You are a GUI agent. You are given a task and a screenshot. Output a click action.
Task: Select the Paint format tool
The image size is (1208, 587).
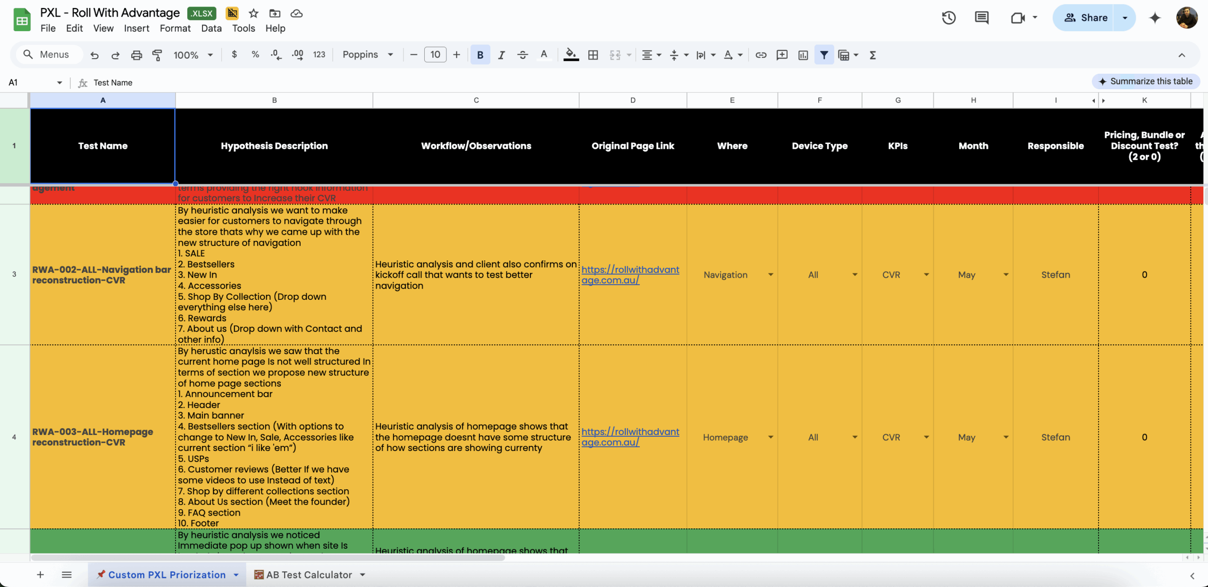pyautogui.click(x=157, y=55)
